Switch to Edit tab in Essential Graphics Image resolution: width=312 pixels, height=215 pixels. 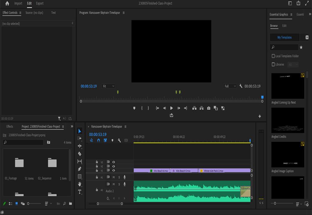(284, 26)
